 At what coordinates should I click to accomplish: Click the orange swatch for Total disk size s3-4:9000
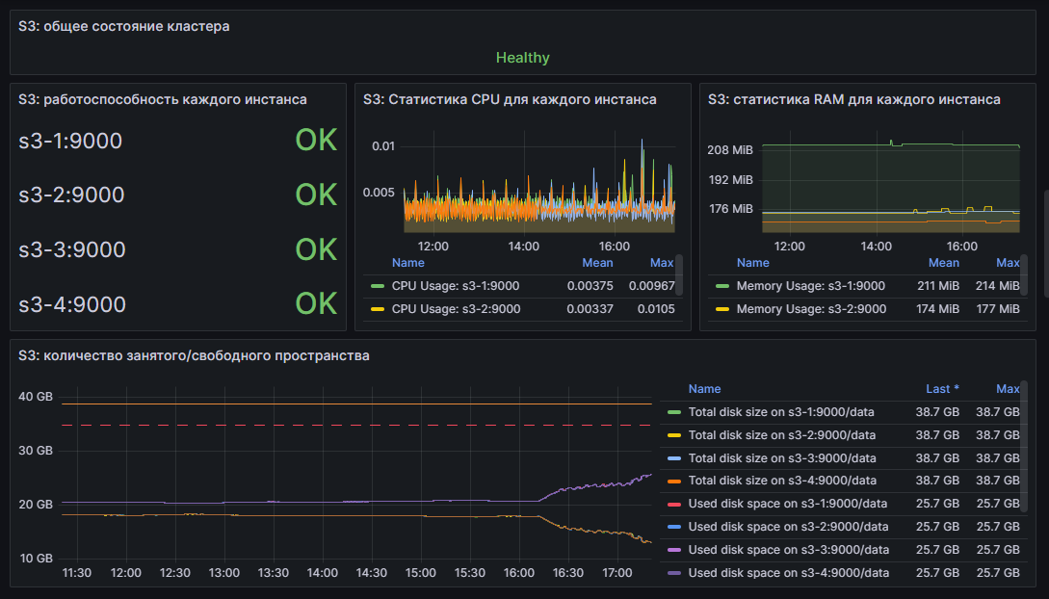[x=674, y=481]
